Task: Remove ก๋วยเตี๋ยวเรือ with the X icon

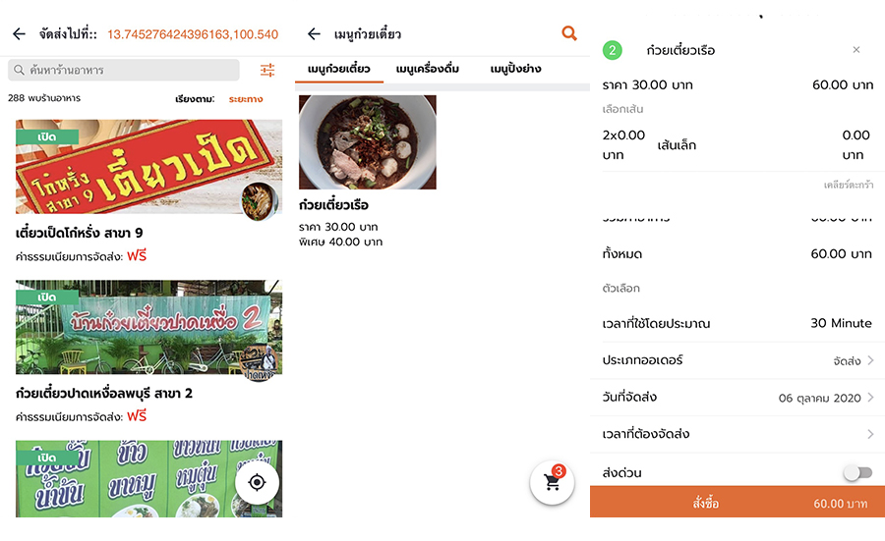Action: [x=856, y=50]
